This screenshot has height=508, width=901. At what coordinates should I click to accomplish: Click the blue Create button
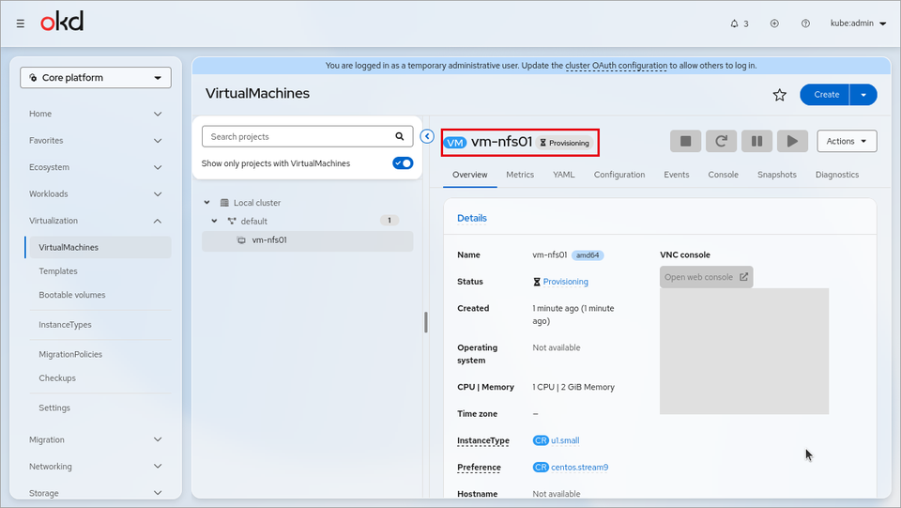(x=826, y=95)
